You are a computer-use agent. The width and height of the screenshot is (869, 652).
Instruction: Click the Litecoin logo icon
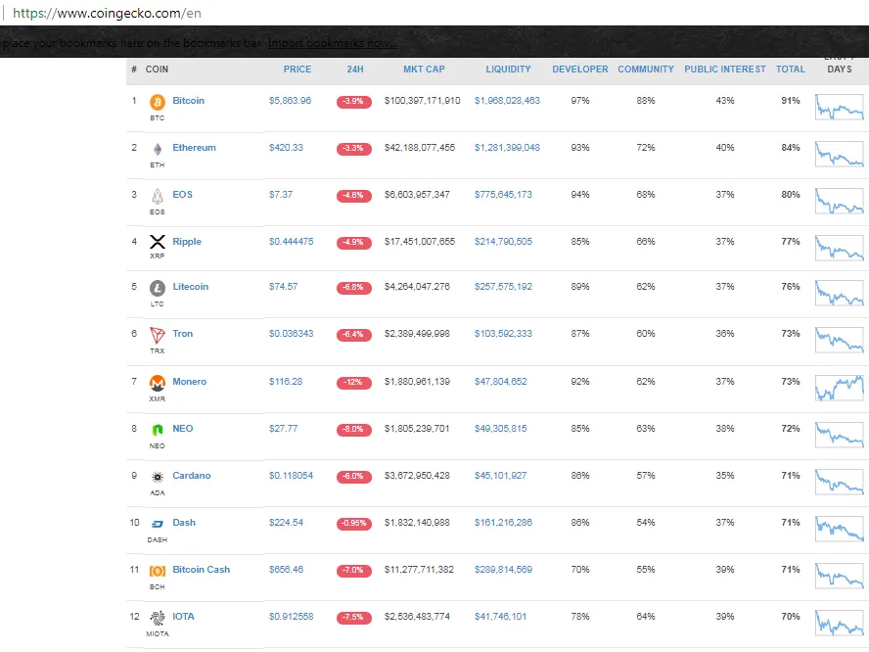158,288
